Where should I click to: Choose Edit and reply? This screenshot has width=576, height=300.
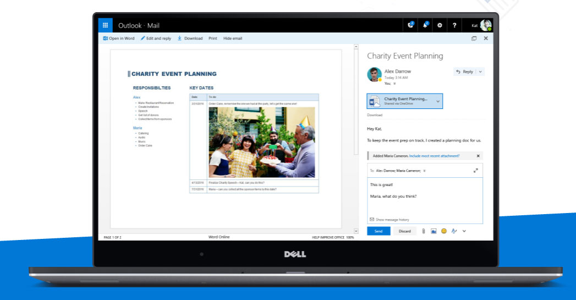(x=156, y=38)
